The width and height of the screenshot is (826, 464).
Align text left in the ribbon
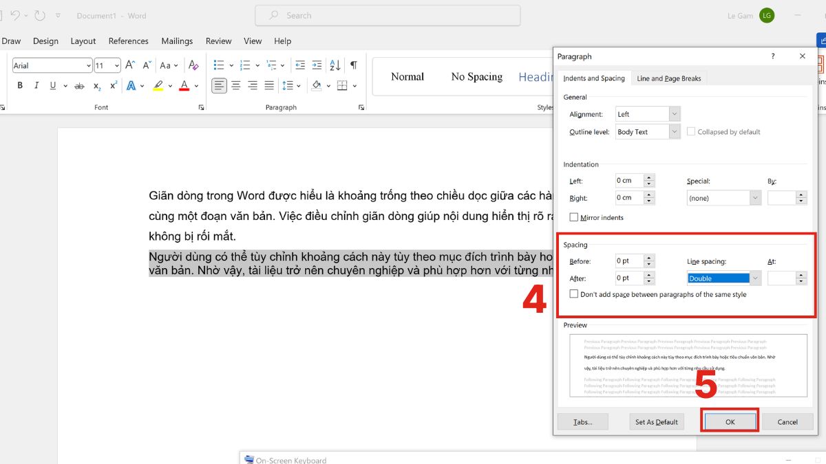click(x=219, y=86)
